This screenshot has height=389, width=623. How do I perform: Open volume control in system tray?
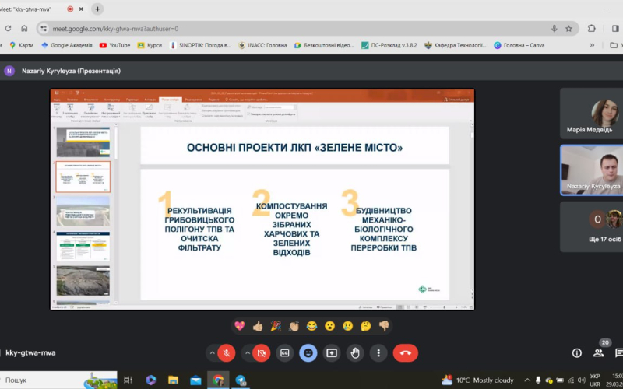[582, 380]
